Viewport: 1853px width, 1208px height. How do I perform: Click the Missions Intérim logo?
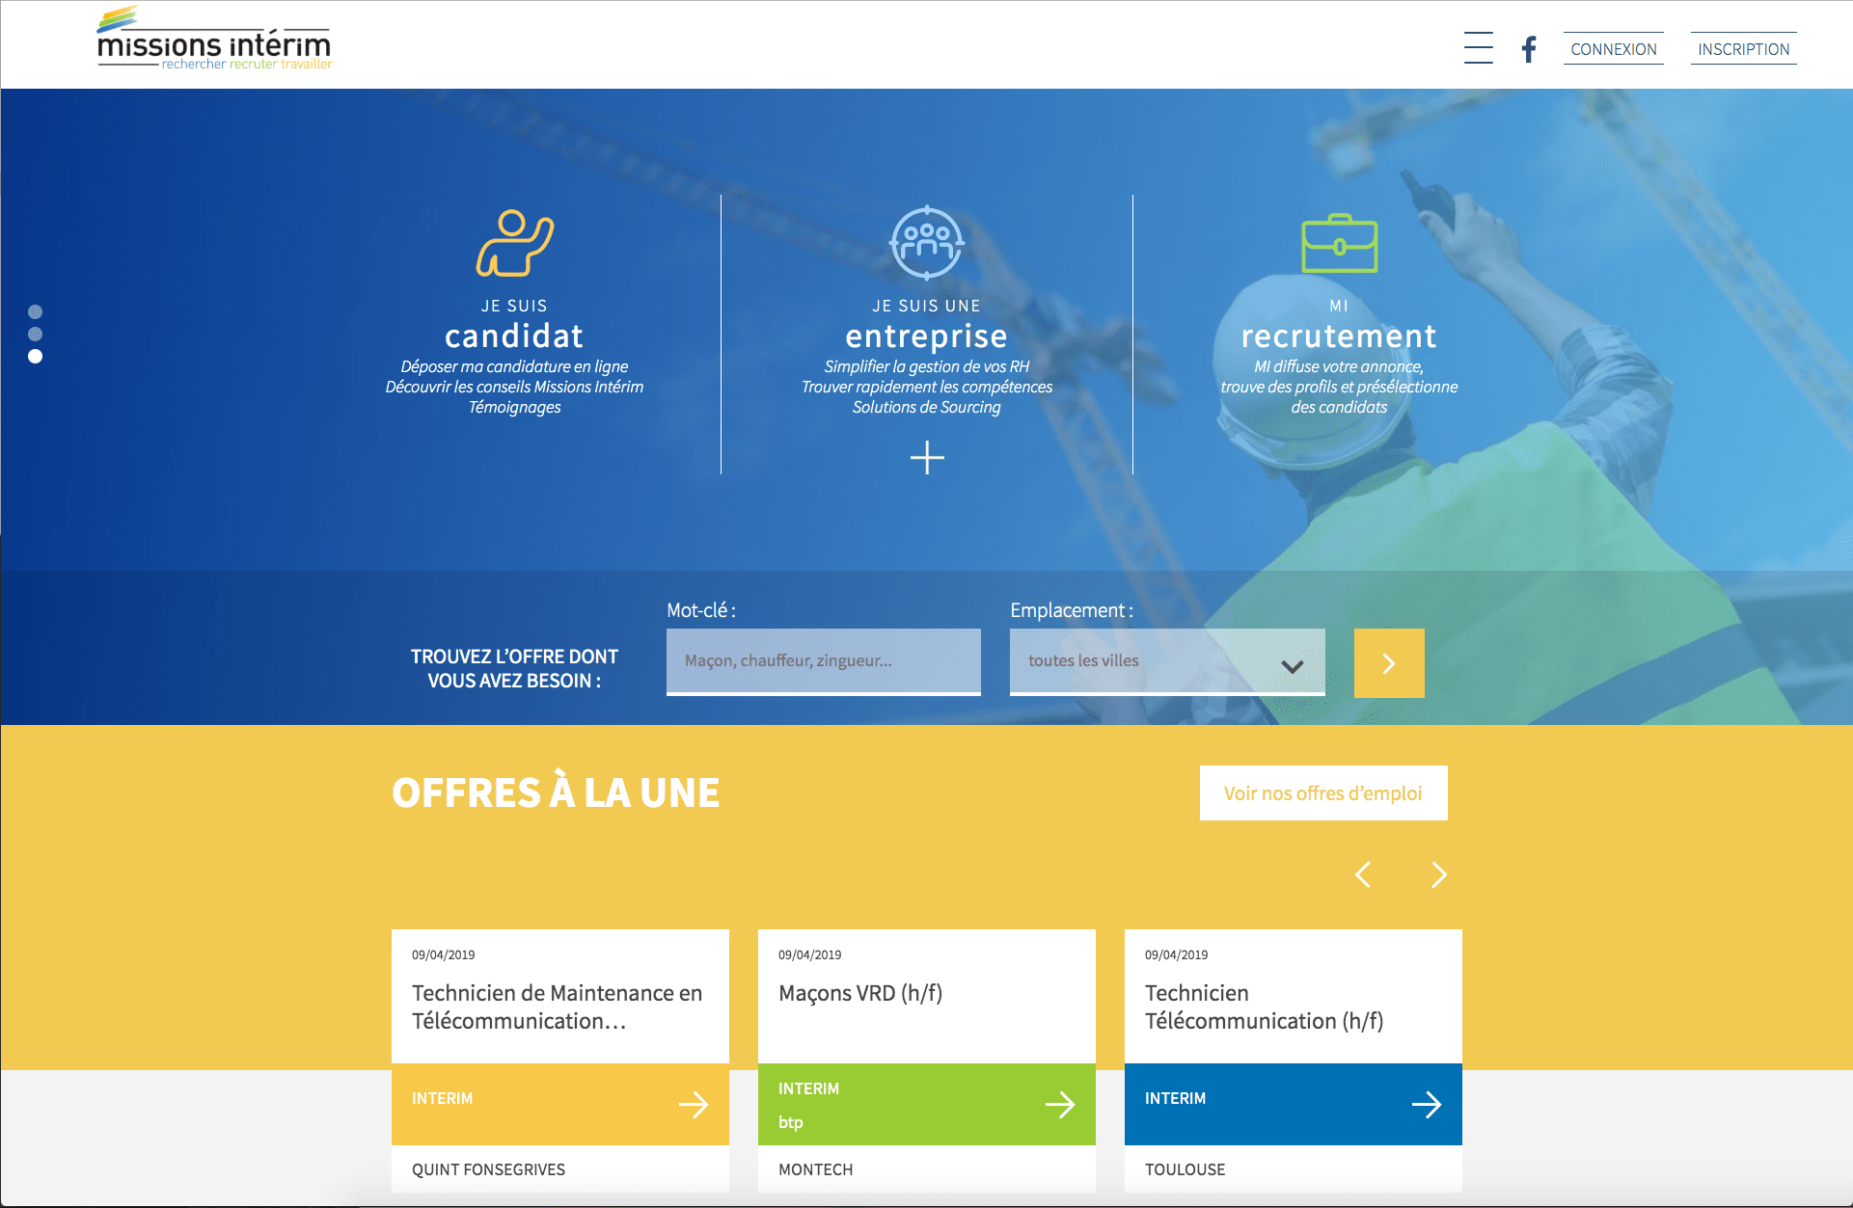(x=214, y=40)
